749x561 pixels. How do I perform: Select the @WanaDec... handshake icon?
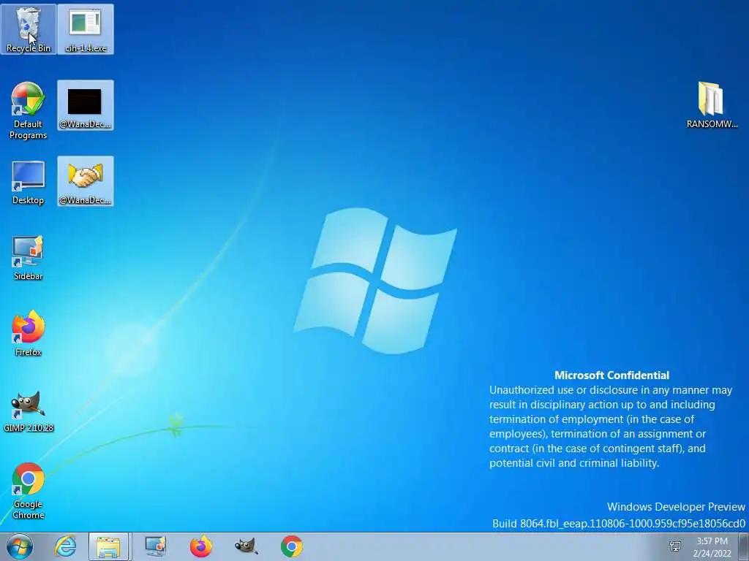[86, 181]
